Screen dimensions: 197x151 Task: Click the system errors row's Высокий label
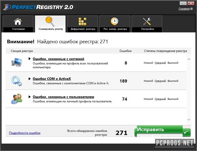pos(173,63)
